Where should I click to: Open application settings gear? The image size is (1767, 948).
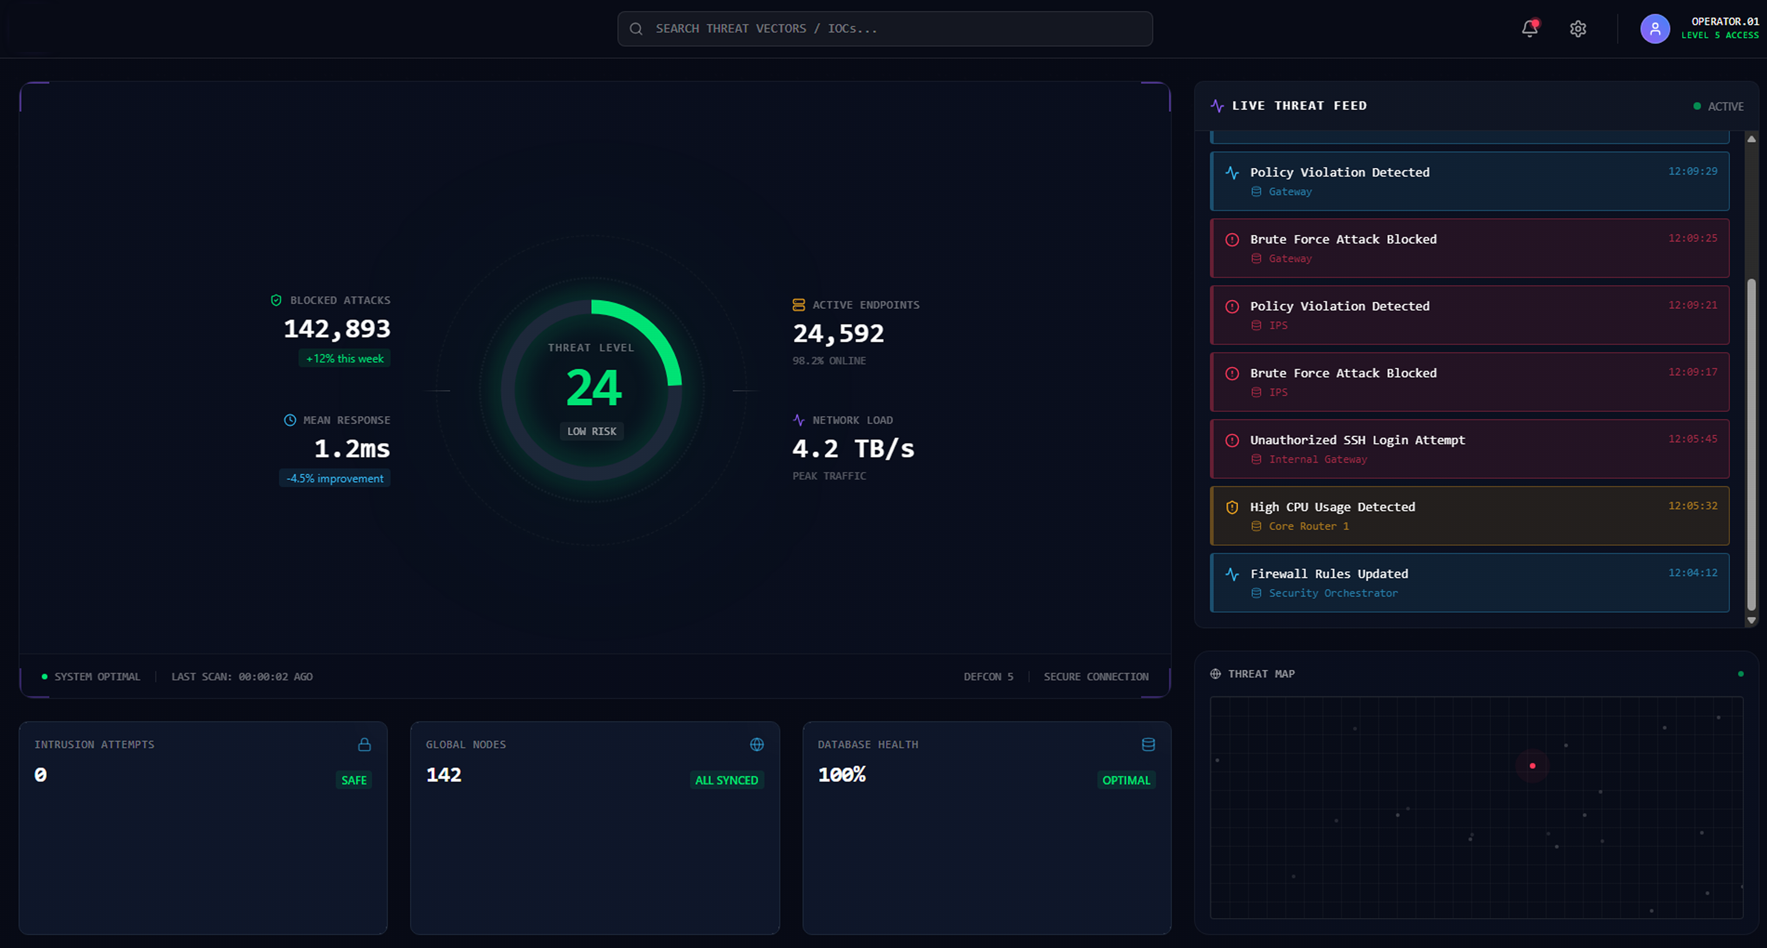pos(1578,29)
